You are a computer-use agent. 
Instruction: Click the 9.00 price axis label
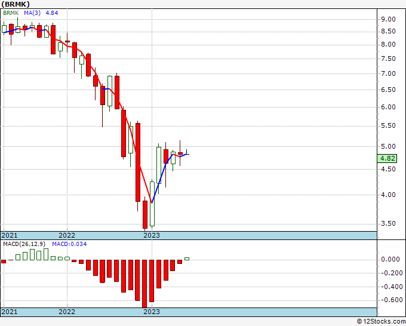pyautogui.click(x=388, y=19)
